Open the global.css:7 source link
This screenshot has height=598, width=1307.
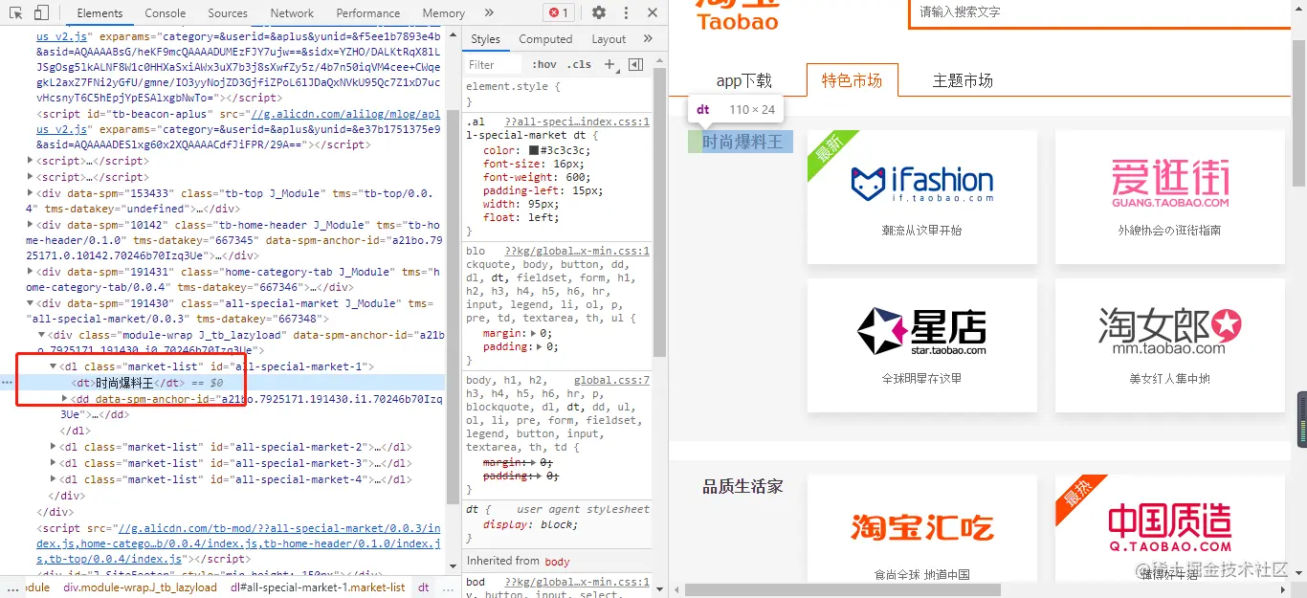pos(612,380)
